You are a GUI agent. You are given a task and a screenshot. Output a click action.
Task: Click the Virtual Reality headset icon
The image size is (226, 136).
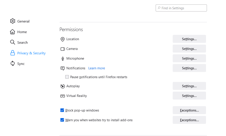tap(63, 96)
